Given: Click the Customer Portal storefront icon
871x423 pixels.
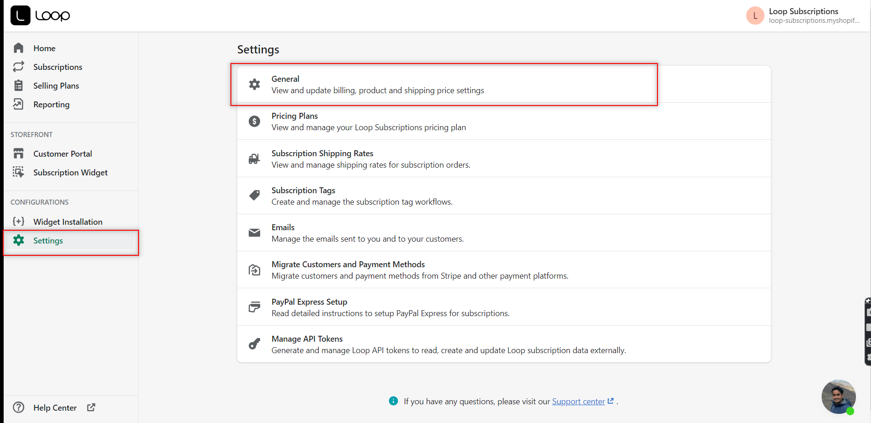Looking at the screenshot, I should (x=18, y=153).
